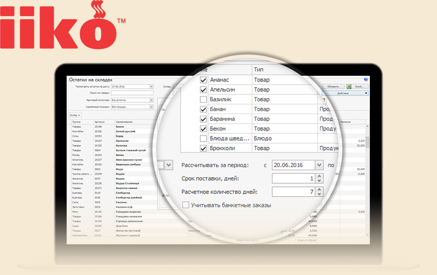Select the Вишневая самбука row
Image resolution: width=437 pixels, height=275 pixels.
(128, 164)
